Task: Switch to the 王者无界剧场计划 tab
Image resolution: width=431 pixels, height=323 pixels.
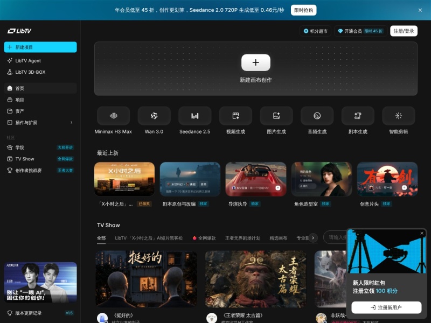Action: (242, 238)
